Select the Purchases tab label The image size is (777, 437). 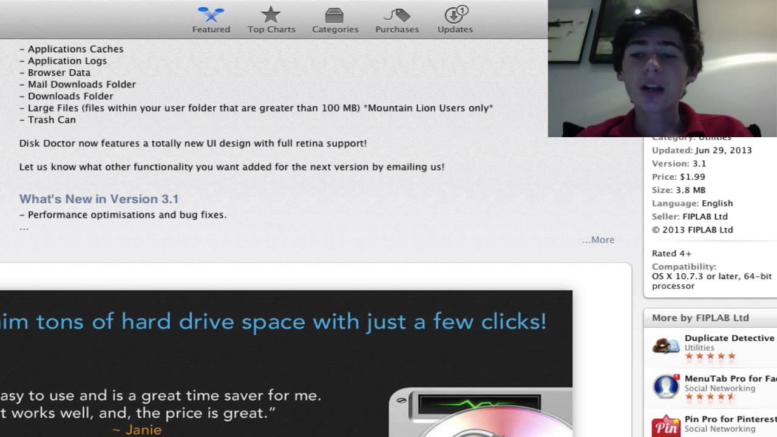pos(397,29)
